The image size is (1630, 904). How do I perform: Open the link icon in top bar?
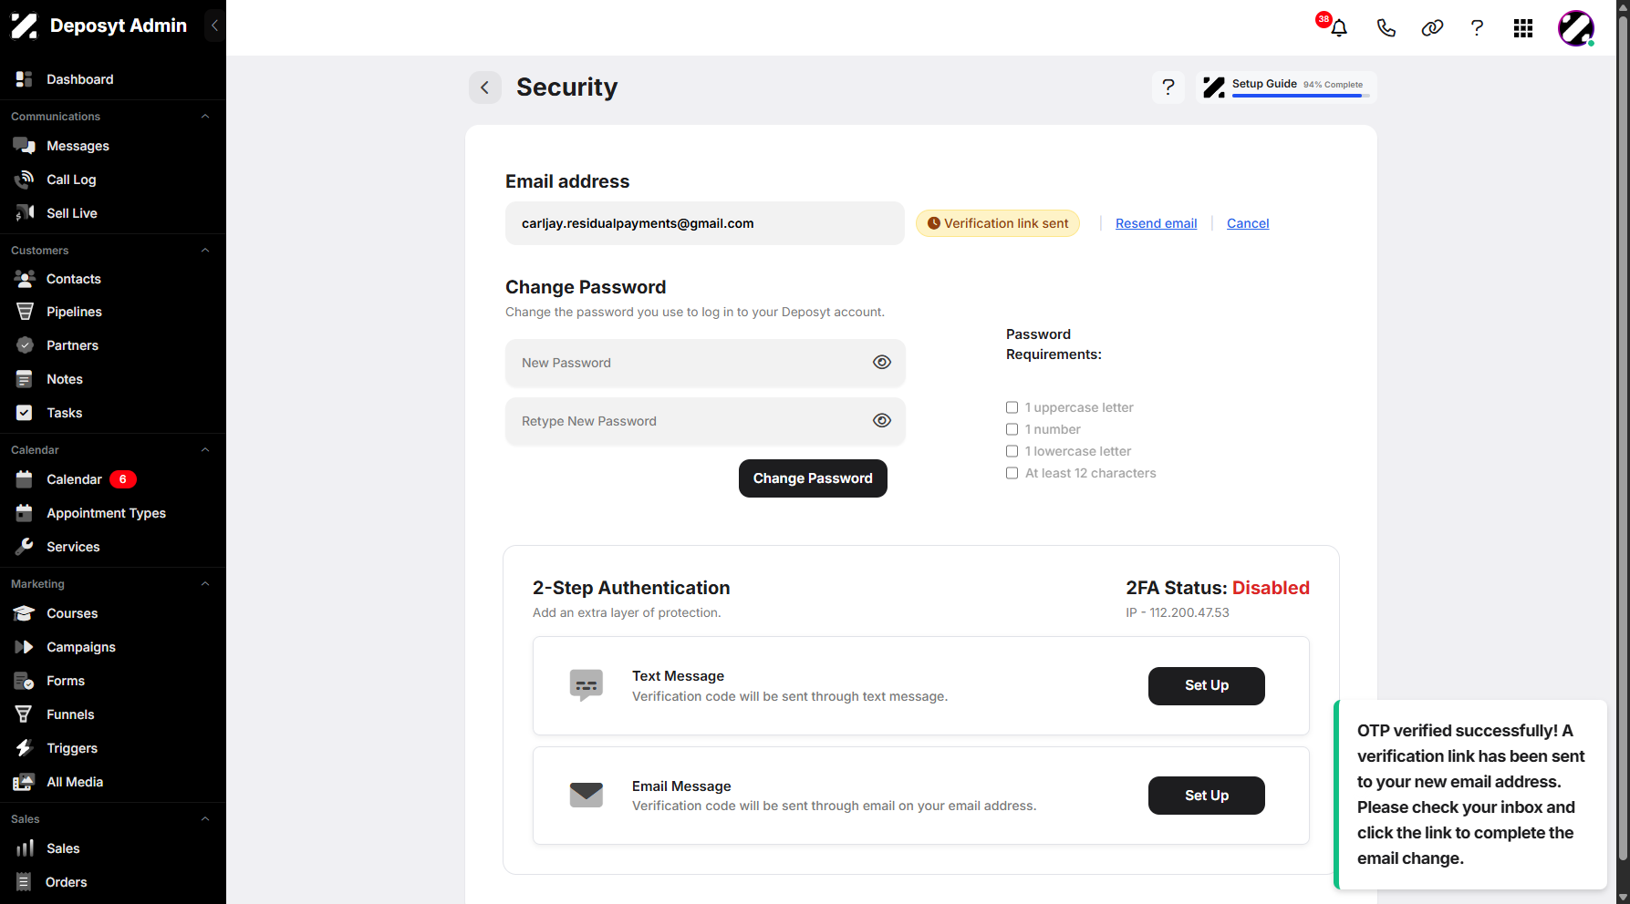pyautogui.click(x=1432, y=28)
